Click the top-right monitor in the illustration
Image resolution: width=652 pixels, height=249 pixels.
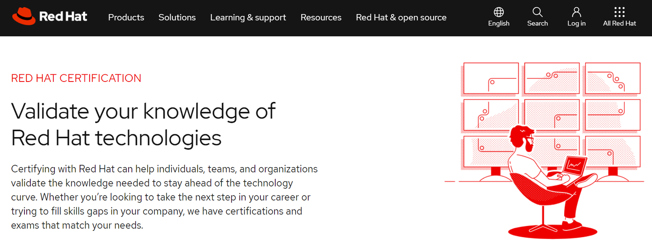pyautogui.click(x=613, y=78)
